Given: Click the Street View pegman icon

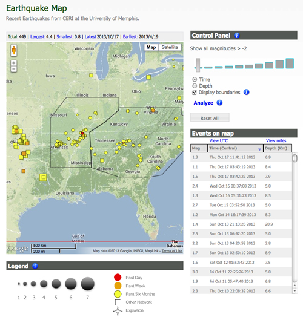Looking at the screenshot, I should click(14, 50).
